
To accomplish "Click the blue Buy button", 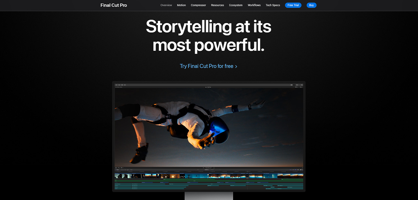I will [x=311, y=5].
